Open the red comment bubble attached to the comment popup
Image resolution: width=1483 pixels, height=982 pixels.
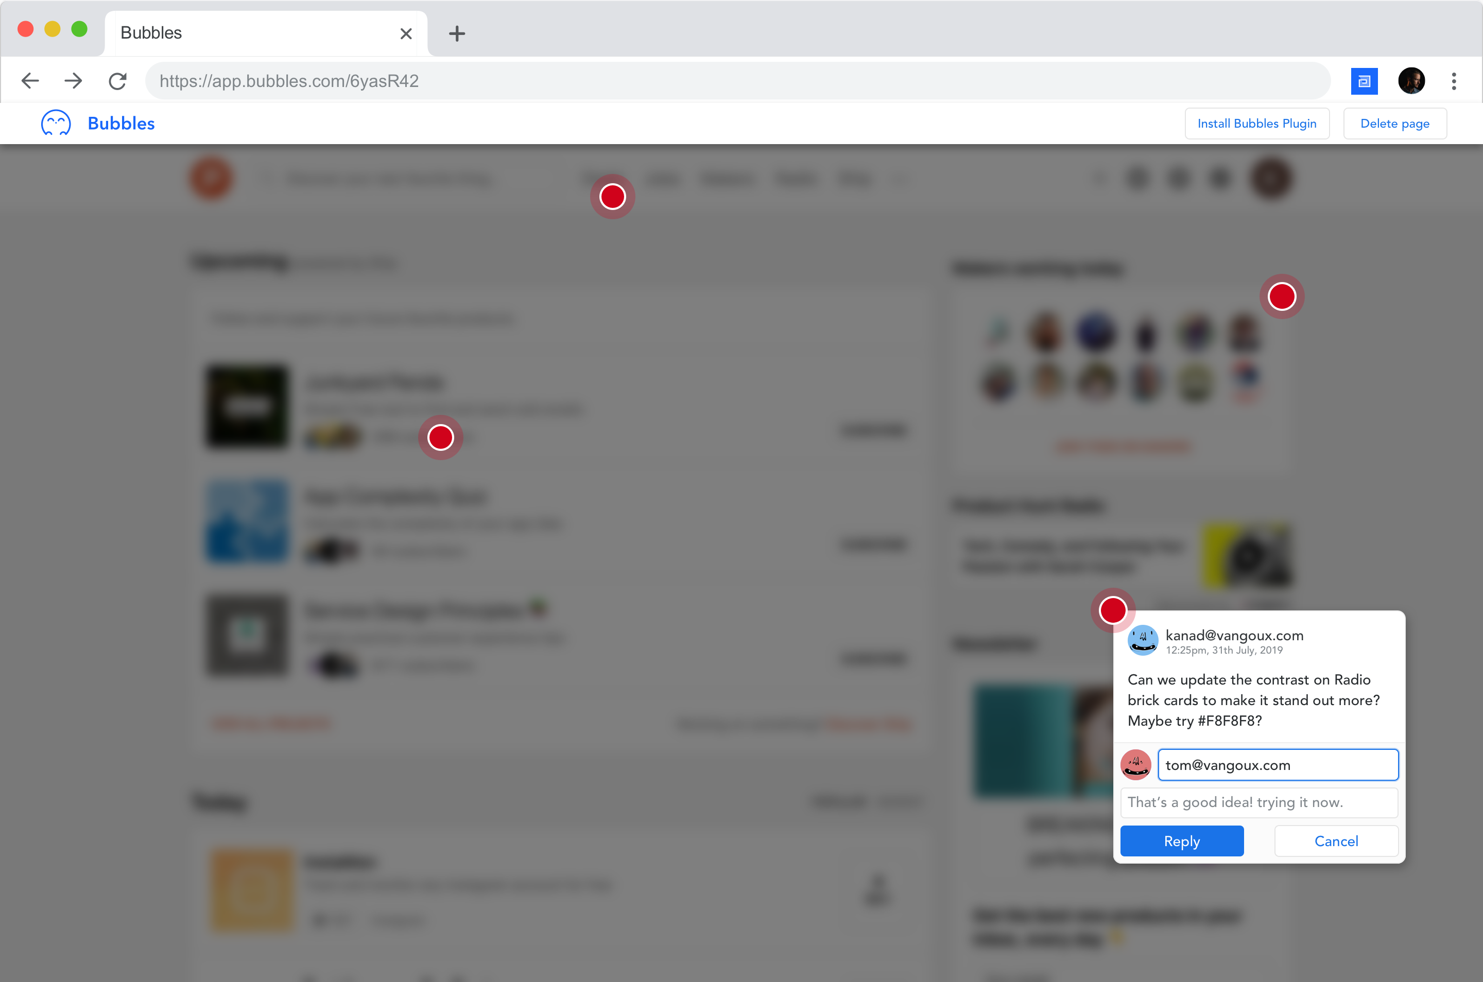(x=1113, y=610)
